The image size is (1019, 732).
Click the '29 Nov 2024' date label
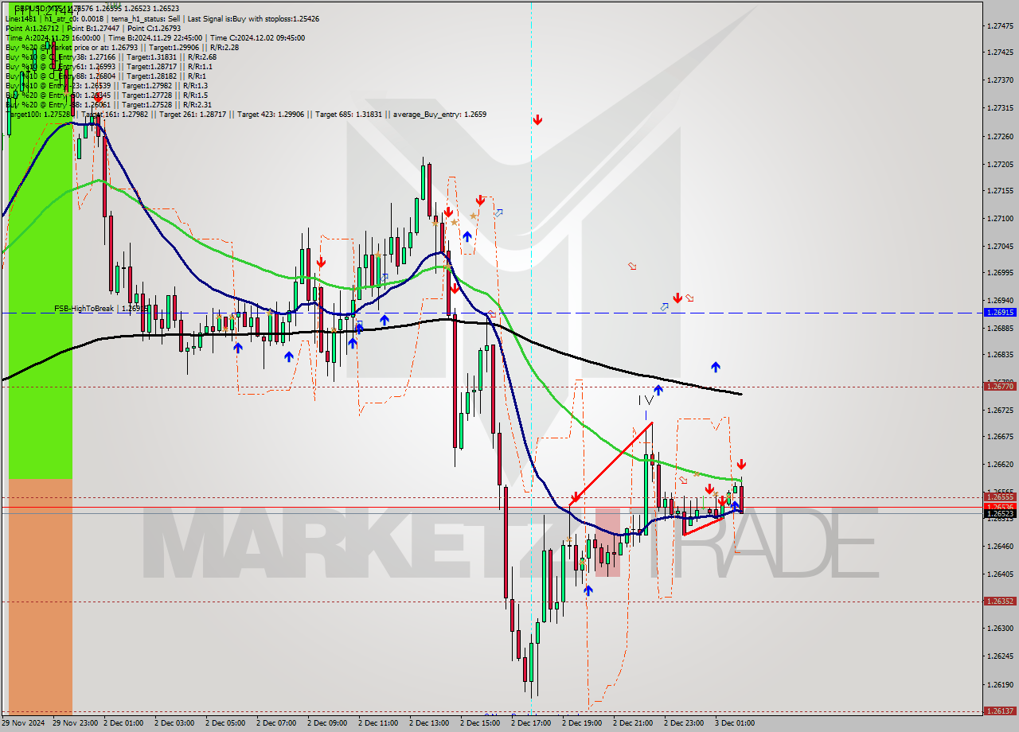(x=24, y=723)
